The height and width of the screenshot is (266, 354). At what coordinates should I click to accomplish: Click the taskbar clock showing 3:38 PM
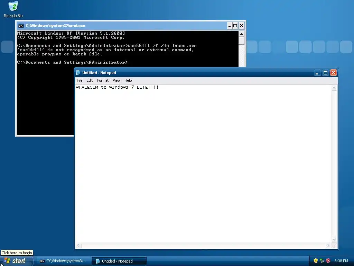(x=341, y=261)
